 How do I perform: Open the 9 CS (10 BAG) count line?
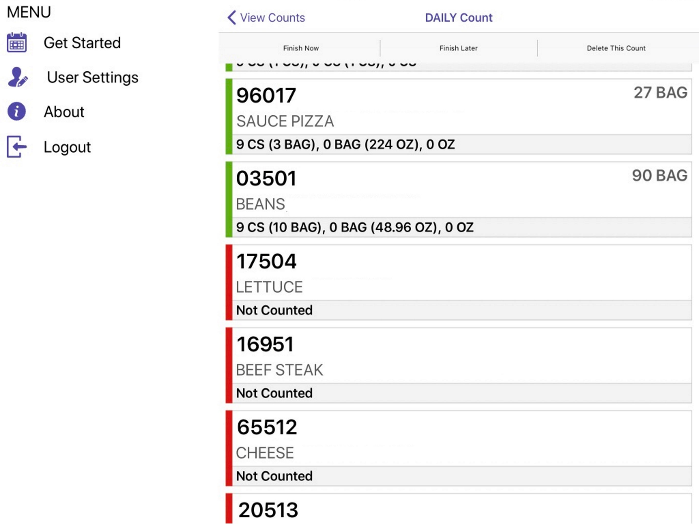[x=462, y=227]
